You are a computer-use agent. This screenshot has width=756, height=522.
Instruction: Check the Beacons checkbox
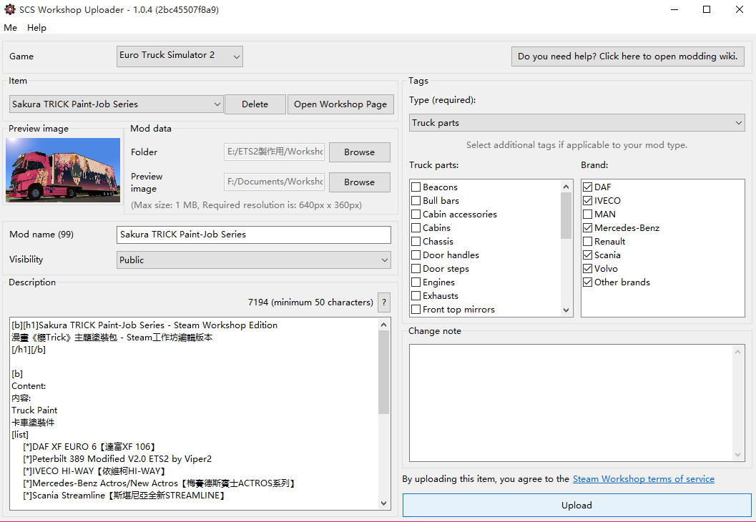416,187
